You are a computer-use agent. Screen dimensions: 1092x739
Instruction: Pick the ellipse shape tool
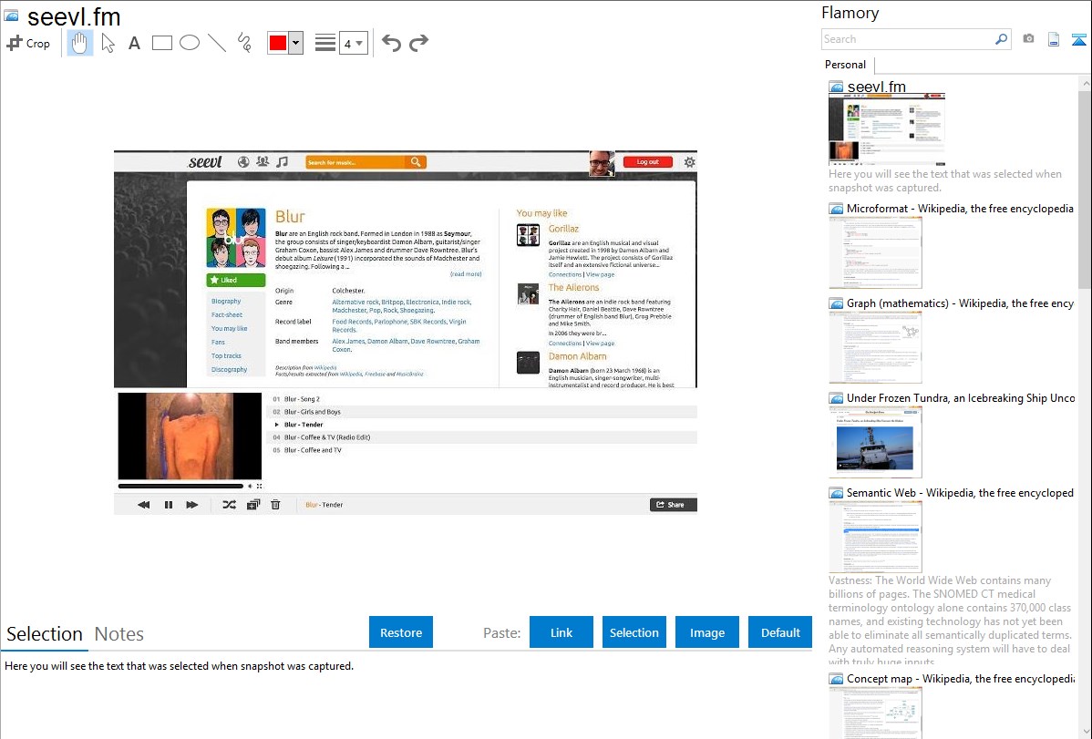click(190, 43)
